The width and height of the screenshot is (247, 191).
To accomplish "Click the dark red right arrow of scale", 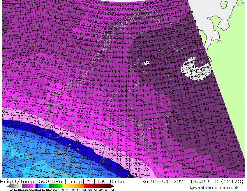I will 112,186.
